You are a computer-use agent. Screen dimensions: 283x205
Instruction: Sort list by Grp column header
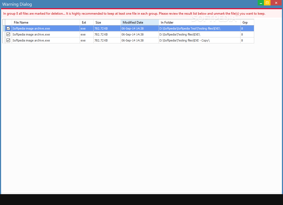pyautogui.click(x=247, y=22)
